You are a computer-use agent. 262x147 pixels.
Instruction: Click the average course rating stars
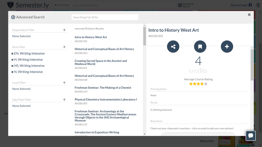198,84
